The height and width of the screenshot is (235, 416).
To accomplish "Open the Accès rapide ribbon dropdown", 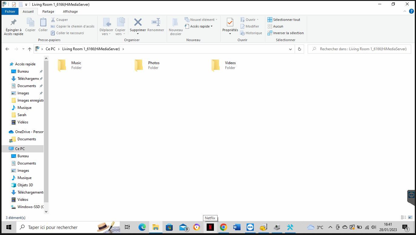I will click(198, 26).
